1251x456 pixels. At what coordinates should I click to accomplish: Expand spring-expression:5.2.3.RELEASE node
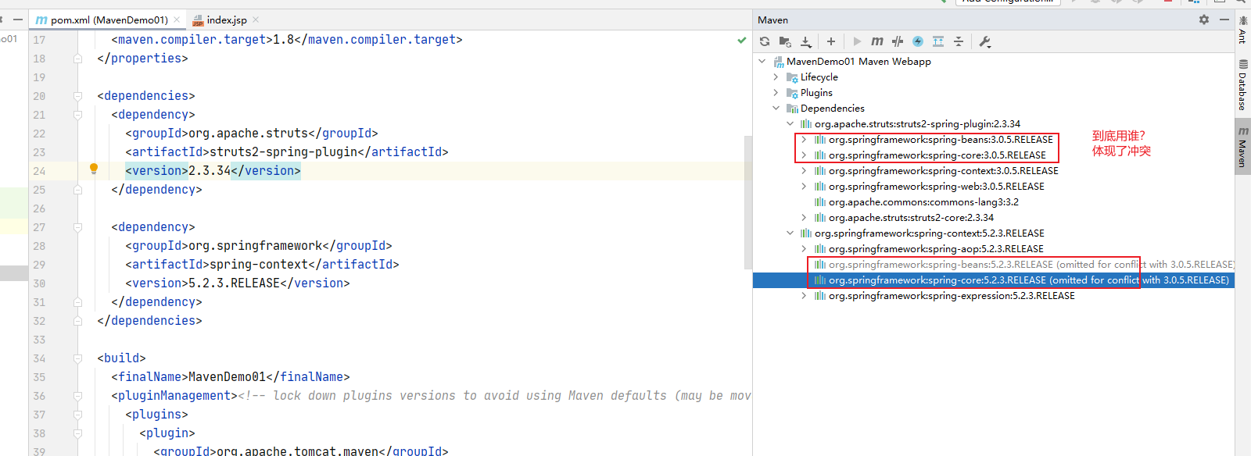pos(804,295)
